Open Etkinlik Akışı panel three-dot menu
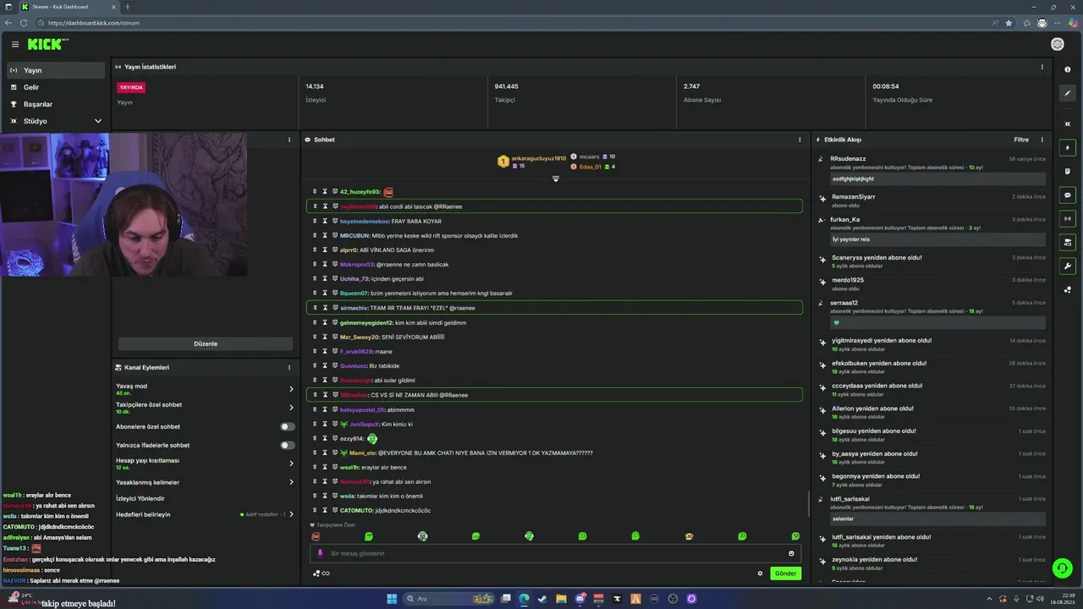Screen dimensions: 1083x609 coord(1042,140)
